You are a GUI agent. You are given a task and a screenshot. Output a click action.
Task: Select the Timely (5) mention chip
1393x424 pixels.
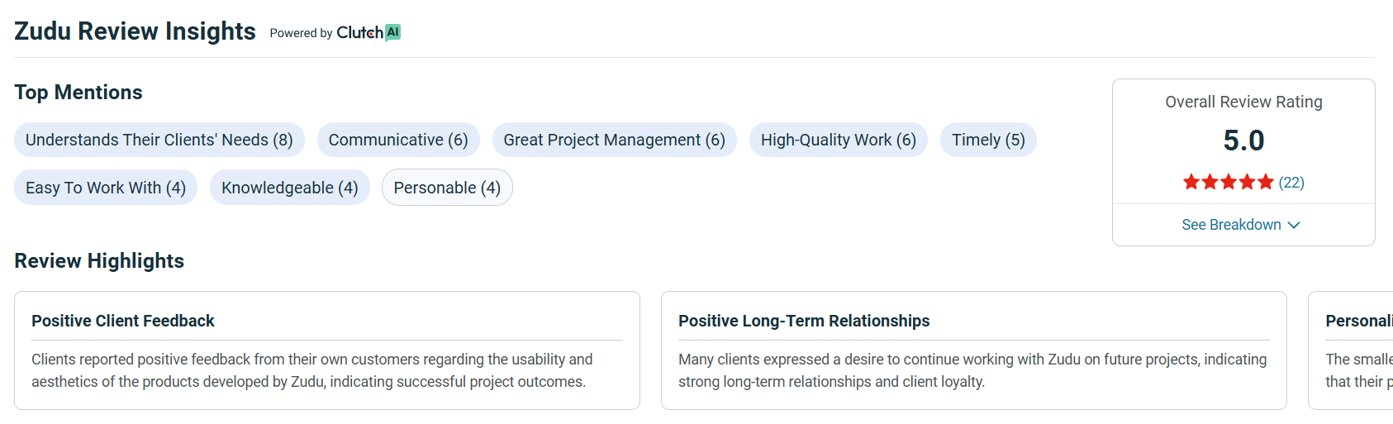[987, 140]
